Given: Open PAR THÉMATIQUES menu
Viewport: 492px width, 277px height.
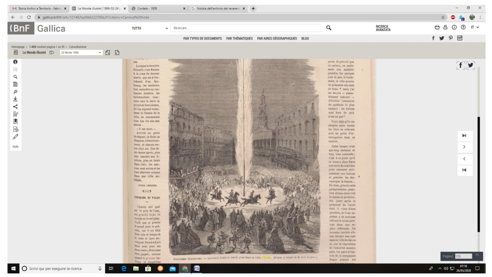Looking at the screenshot, I should (x=239, y=39).
